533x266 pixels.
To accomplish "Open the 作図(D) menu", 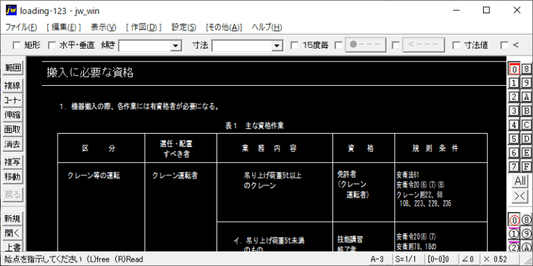I will (144, 27).
